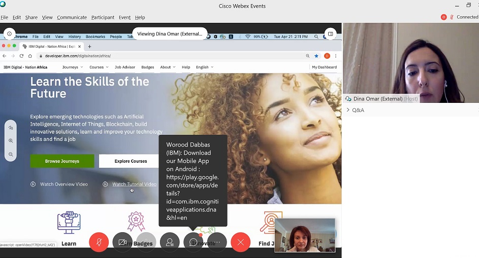Open the Chrome profile avatar D

point(327,56)
